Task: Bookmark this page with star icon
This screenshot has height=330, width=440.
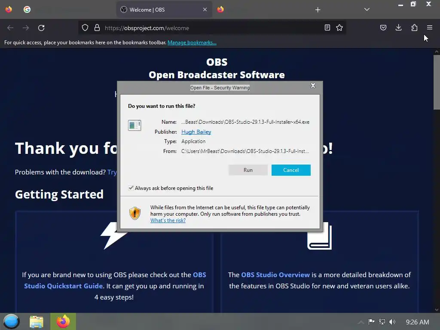Action: click(x=339, y=27)
